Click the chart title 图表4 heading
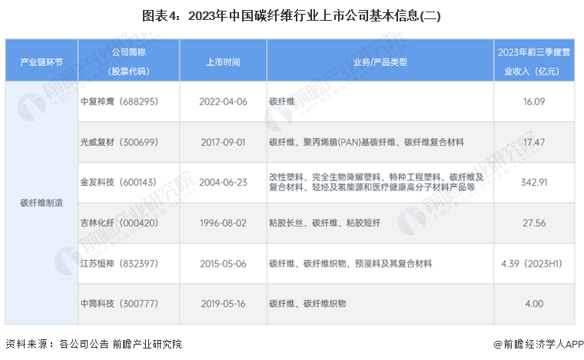The width and height of the screenshot is (584, 360). point(291,15)
